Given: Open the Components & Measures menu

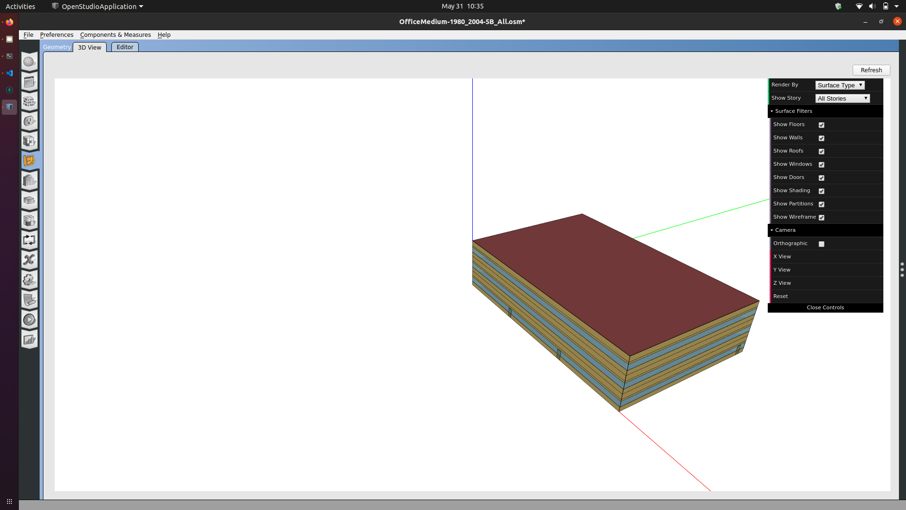Looking at the screenshot, I should 116,34.
